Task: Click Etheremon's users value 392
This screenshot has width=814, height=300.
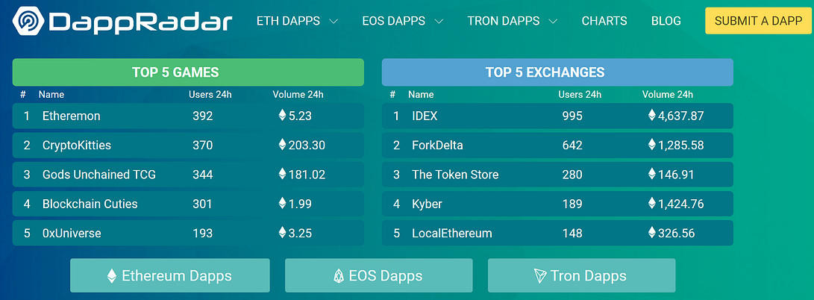Action: [x=202, y=116]
